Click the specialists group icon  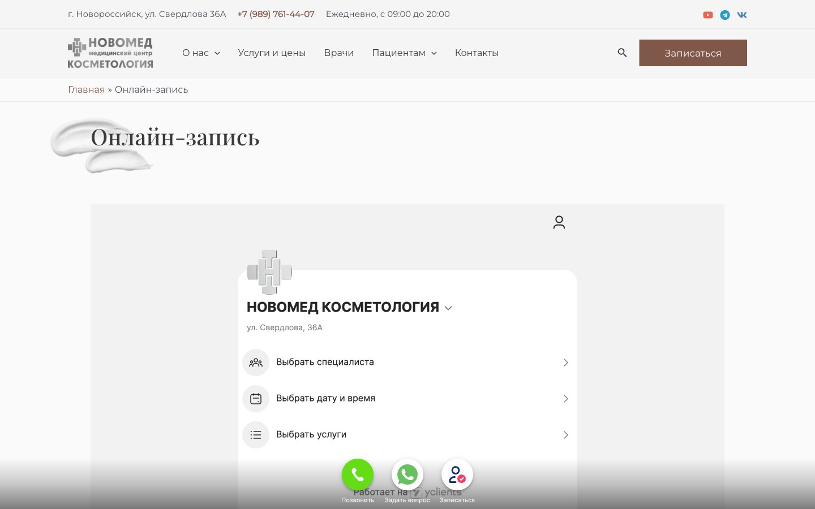pyautogui.click(x=256, y=363)
